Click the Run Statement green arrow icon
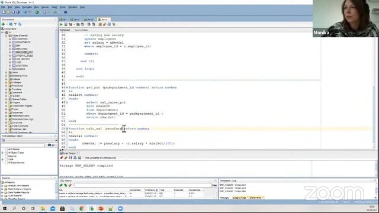The width and height of the screenshot is (379, 213). click(61, 24)
